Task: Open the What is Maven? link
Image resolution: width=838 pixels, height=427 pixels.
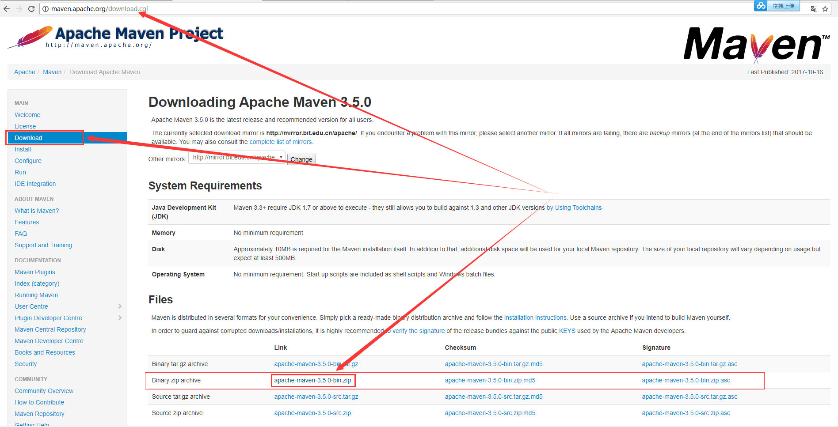Action: coord(37,211)
